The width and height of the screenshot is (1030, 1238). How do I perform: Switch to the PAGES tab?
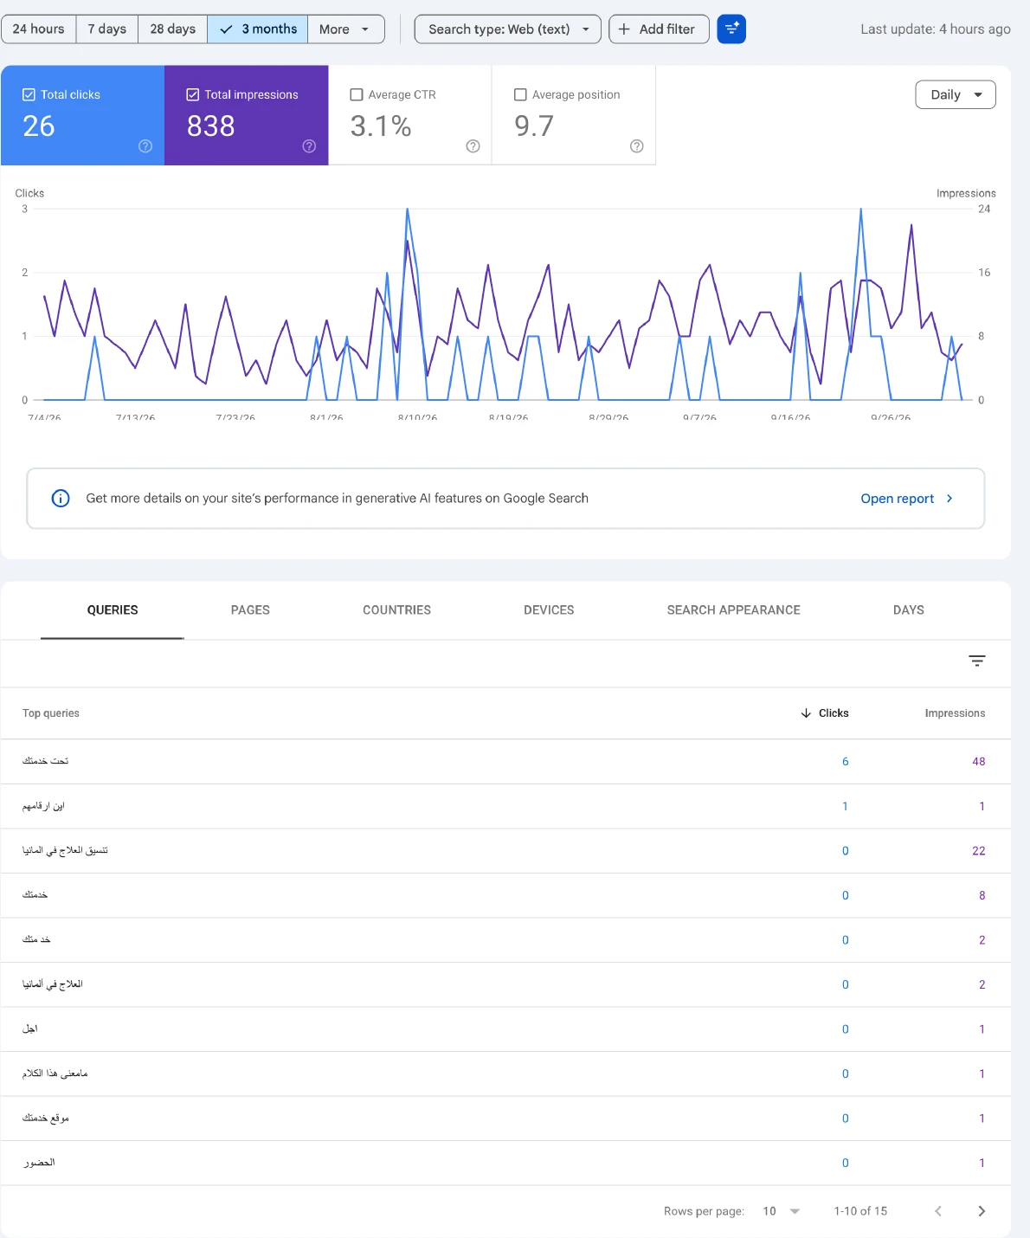pos(250,610)
